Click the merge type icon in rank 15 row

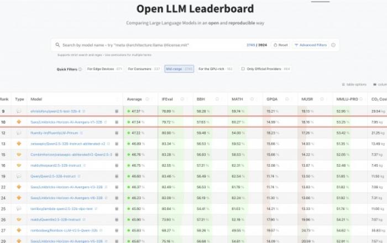[x=19, y=155]
